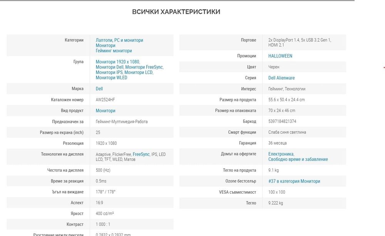Open the Монитори IPS group link

(109, 72)
